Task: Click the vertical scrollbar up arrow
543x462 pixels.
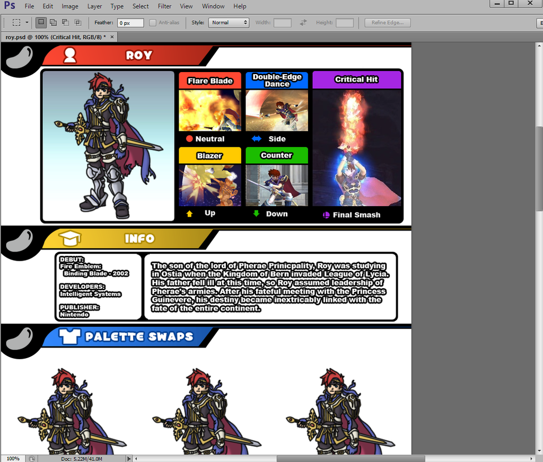Action: [x=539, y=46]
